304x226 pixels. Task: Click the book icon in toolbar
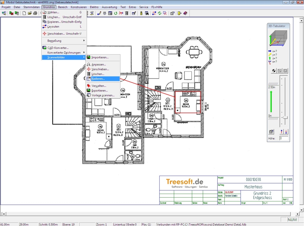click(185, 13)
